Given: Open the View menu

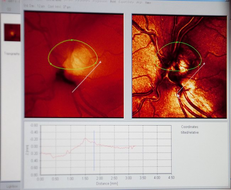Looking at the screenshot, I should (x=148, y=2).
